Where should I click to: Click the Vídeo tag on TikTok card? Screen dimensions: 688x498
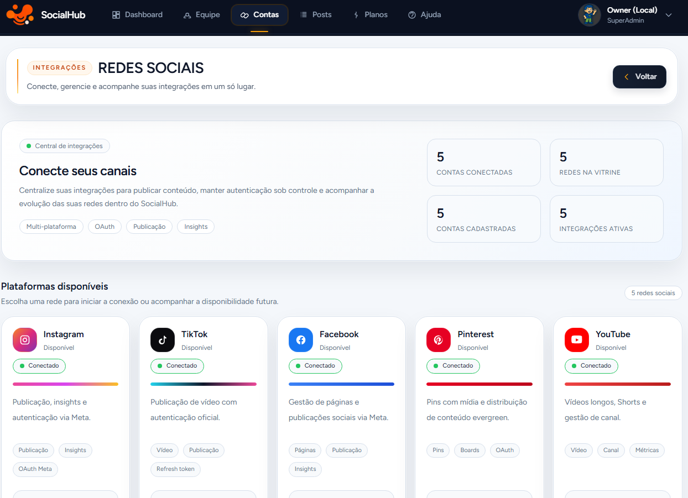[164, 450]
